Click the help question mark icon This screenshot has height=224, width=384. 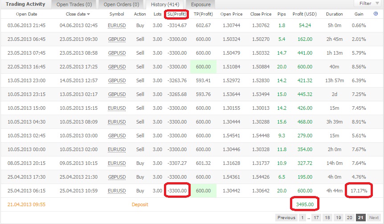[x=376, y=14]
